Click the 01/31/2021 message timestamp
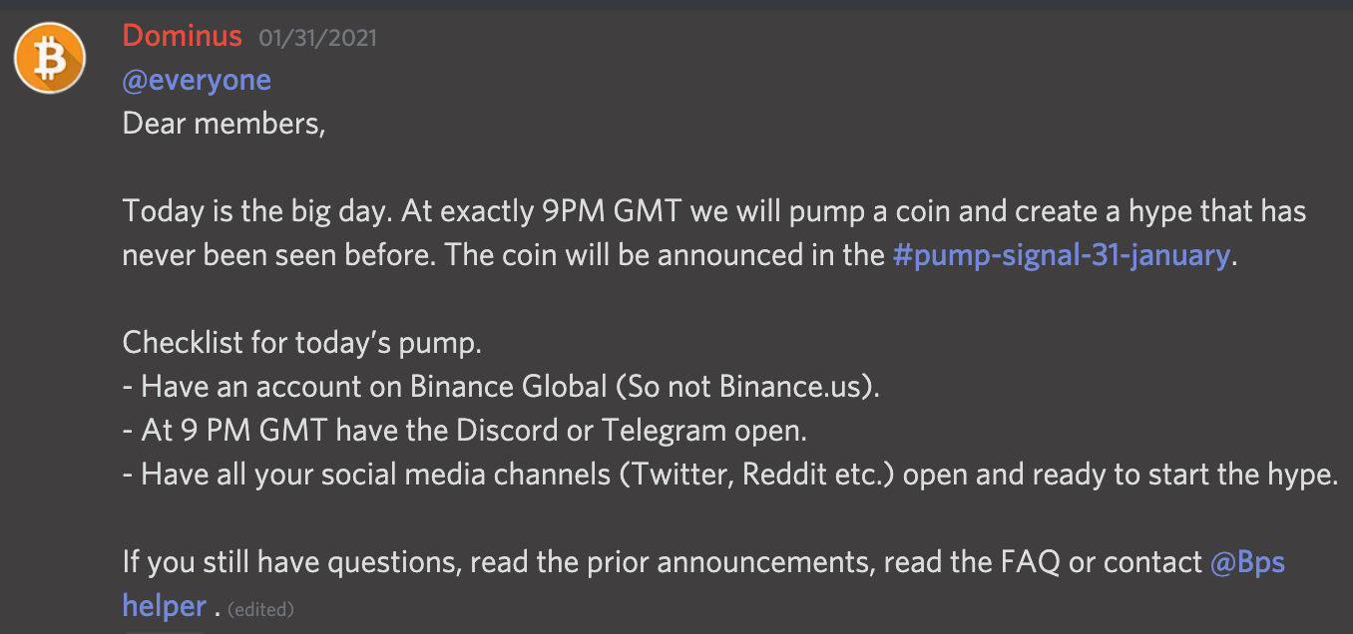This screenshot has height=634, width=1353. pyautogui.click(x=318, y=38)
